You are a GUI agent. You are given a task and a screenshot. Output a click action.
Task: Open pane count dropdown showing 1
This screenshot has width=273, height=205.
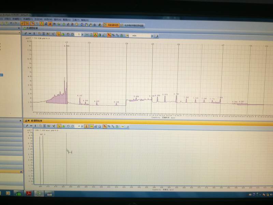(x=82, y=35)
